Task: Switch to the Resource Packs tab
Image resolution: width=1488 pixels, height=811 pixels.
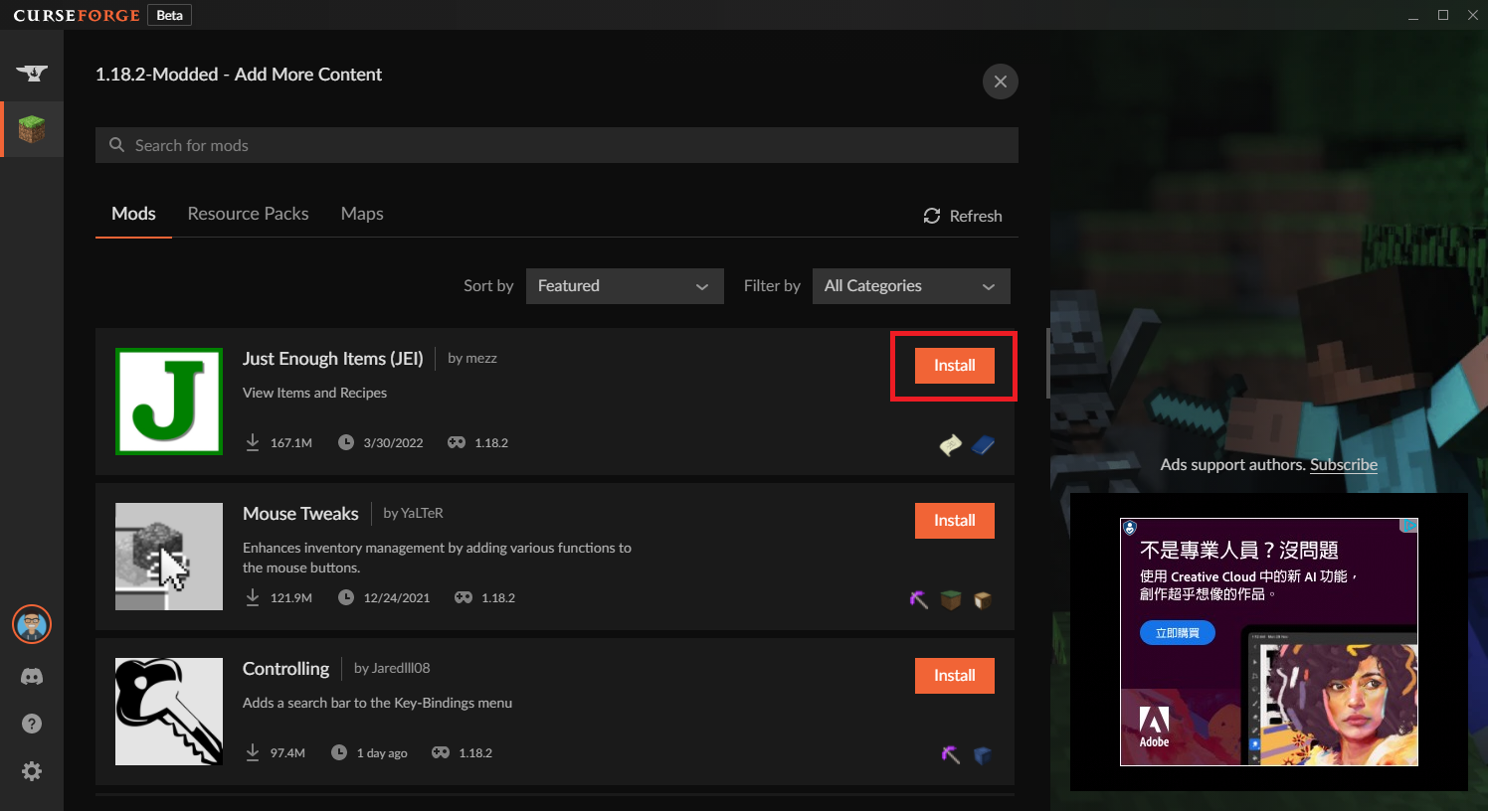Action: pos(248,214)
